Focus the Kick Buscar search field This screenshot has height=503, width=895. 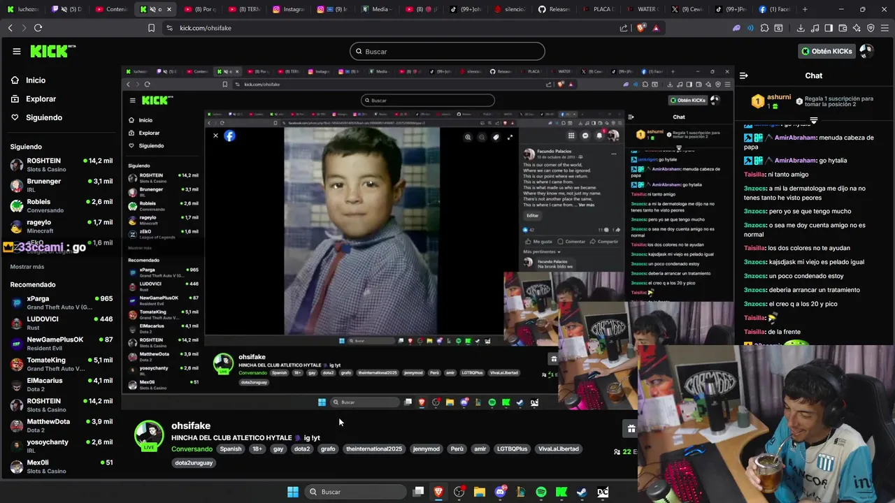(x=447, y=51)
